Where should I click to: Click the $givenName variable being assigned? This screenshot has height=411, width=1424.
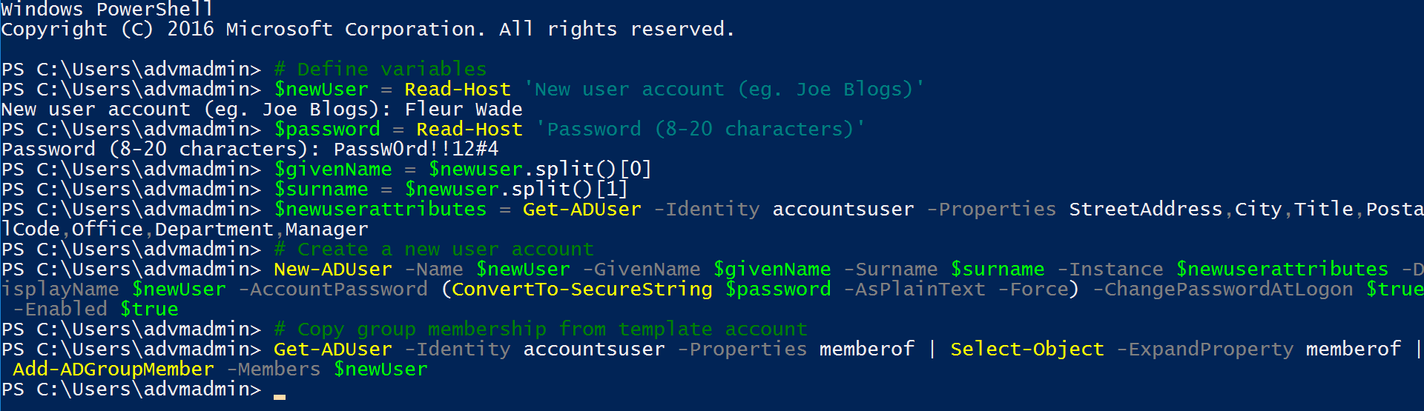coord(333,169)
